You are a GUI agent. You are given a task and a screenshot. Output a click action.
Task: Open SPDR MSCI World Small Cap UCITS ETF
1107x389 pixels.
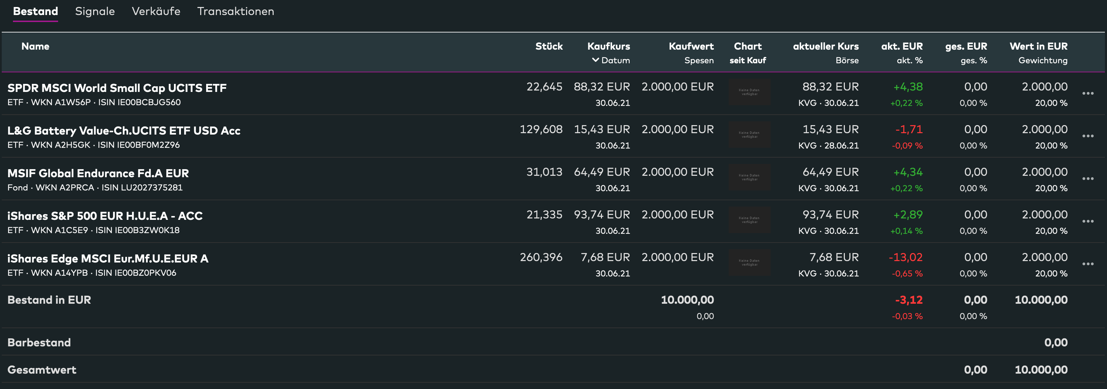(117, 88)
